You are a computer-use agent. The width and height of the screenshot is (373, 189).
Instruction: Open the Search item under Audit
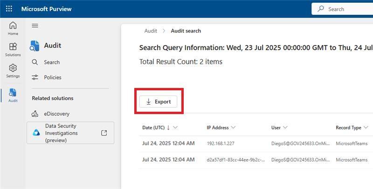pyautogui.click(x=51, y=62)
